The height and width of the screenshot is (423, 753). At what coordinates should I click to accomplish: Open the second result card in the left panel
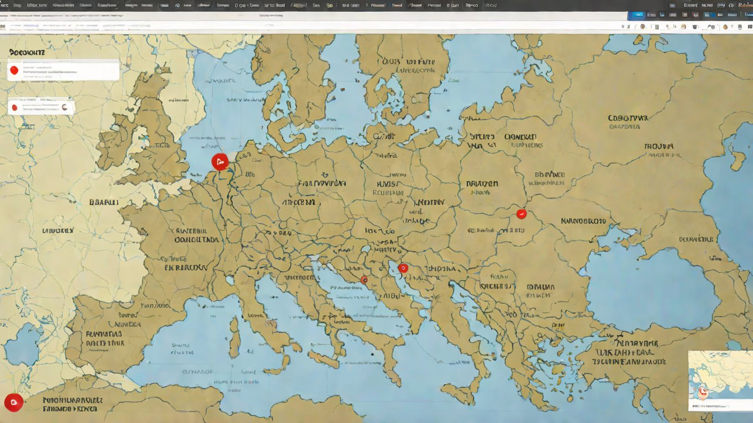[40, 108]
